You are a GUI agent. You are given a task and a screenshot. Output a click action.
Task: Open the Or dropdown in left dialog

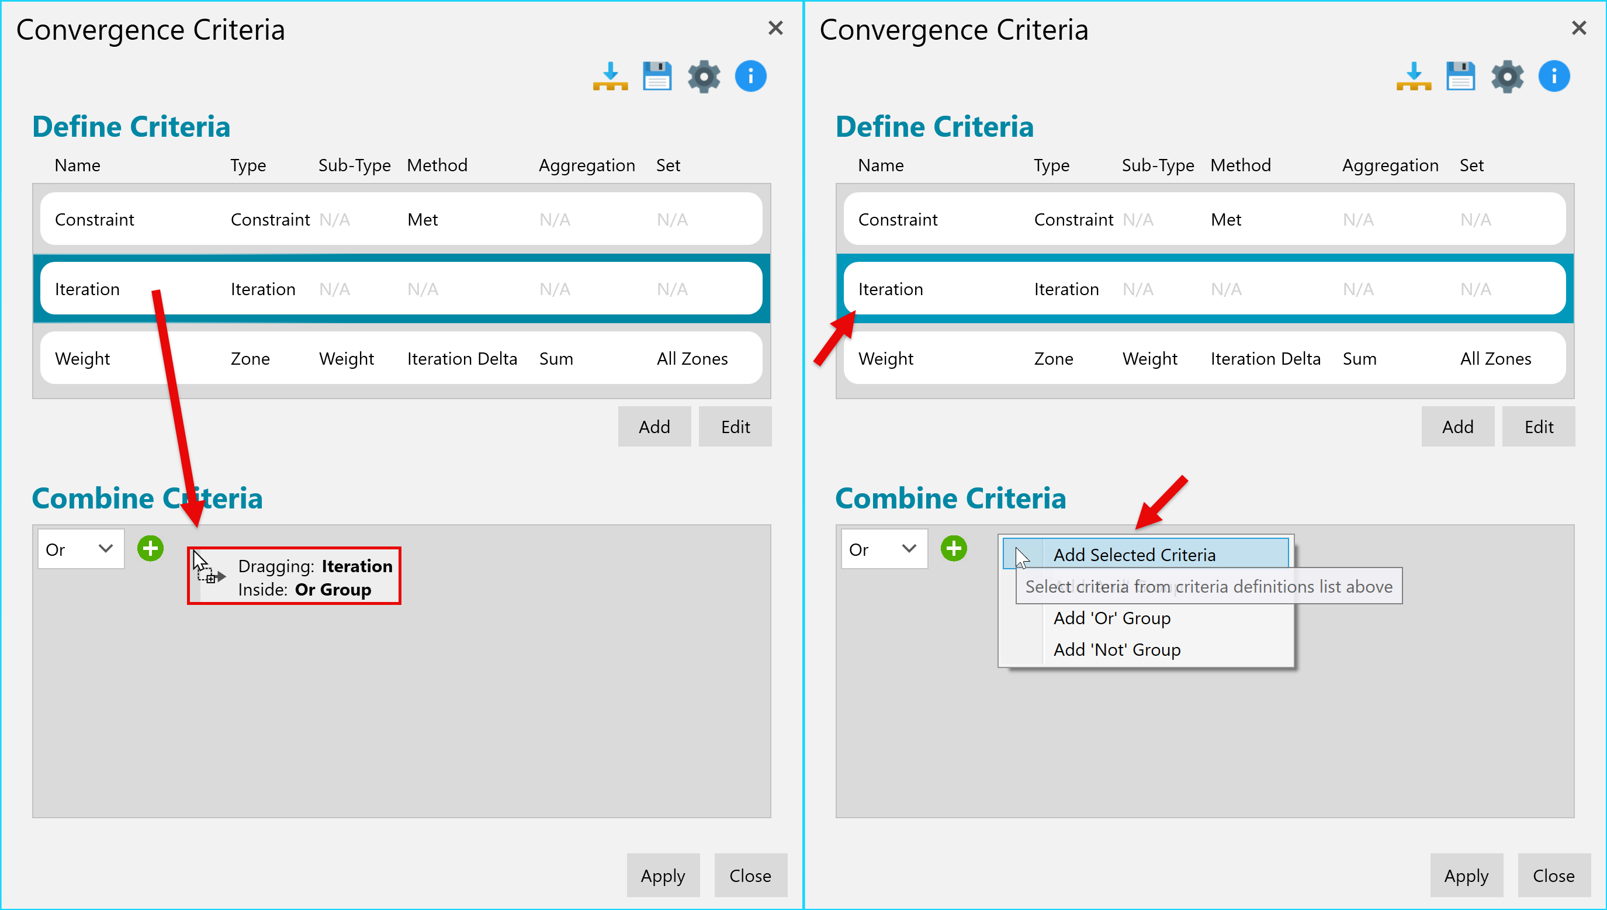click(81, 549)
